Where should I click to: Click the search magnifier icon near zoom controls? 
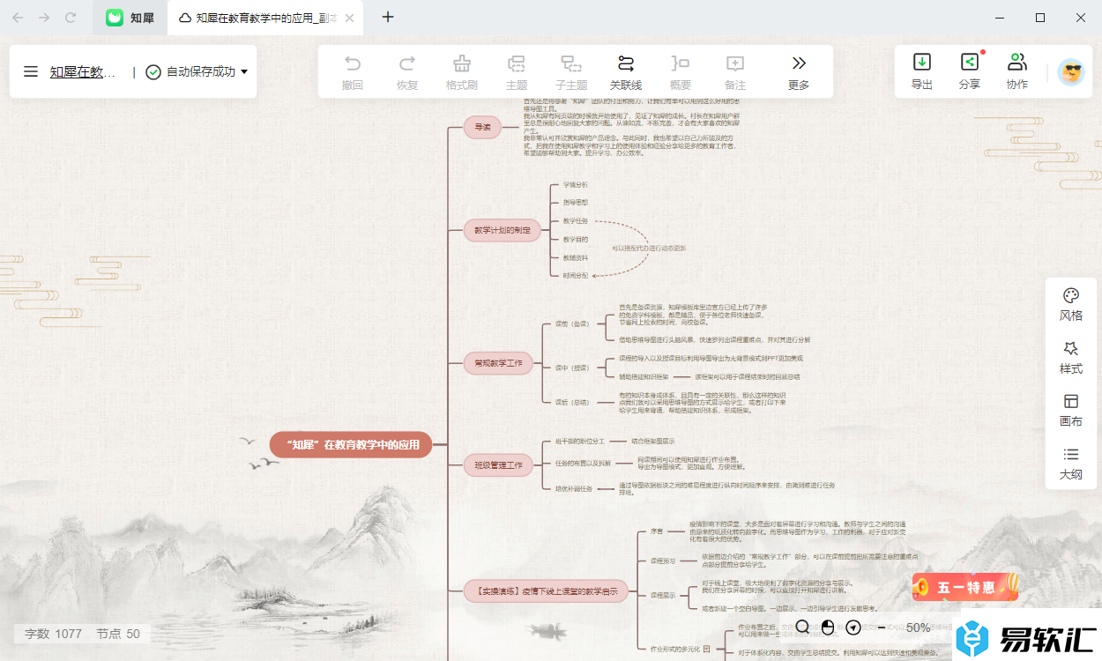pos(802,628)
